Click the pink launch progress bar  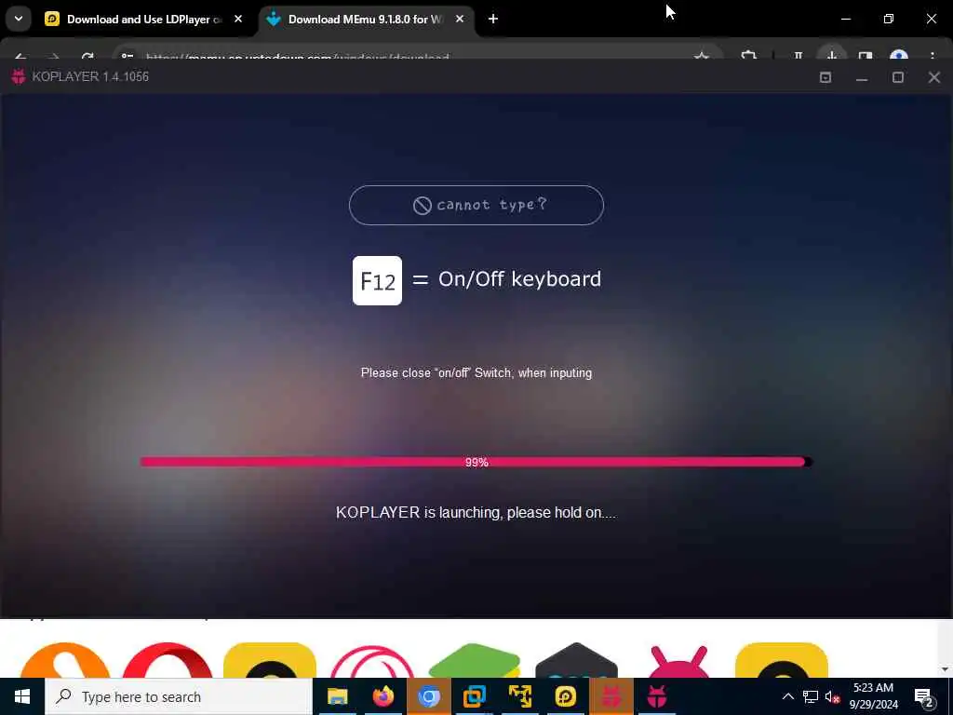(476, 462)
